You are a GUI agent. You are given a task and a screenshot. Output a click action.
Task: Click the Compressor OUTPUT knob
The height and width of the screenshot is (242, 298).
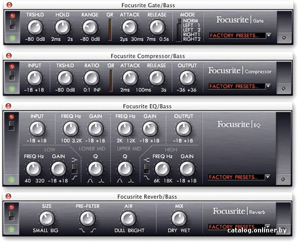click(x=187, y=78)
